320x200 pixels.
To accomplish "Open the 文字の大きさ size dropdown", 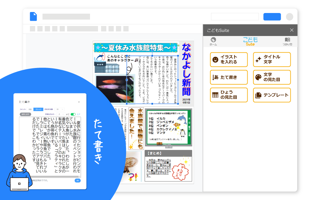I will [62, 114].
